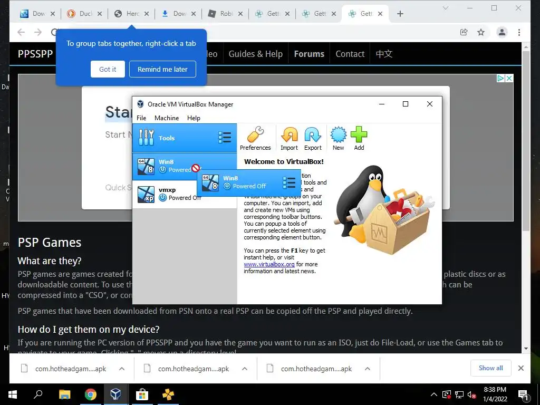Screen dimensions: 540x405
Task: Click Show all downloads button
Action: point(491,368)
